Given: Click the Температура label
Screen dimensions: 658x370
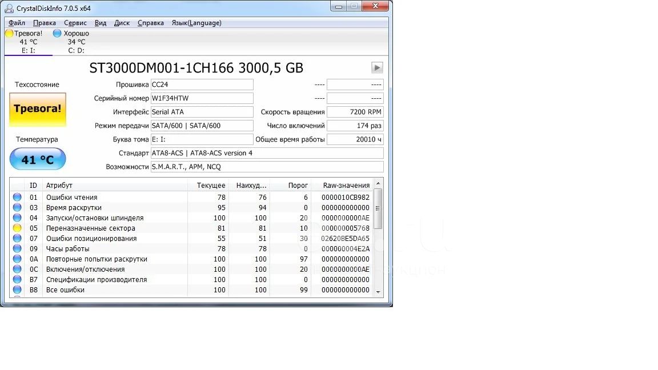Looking at the screenshot, I should [x=37, y=139].
